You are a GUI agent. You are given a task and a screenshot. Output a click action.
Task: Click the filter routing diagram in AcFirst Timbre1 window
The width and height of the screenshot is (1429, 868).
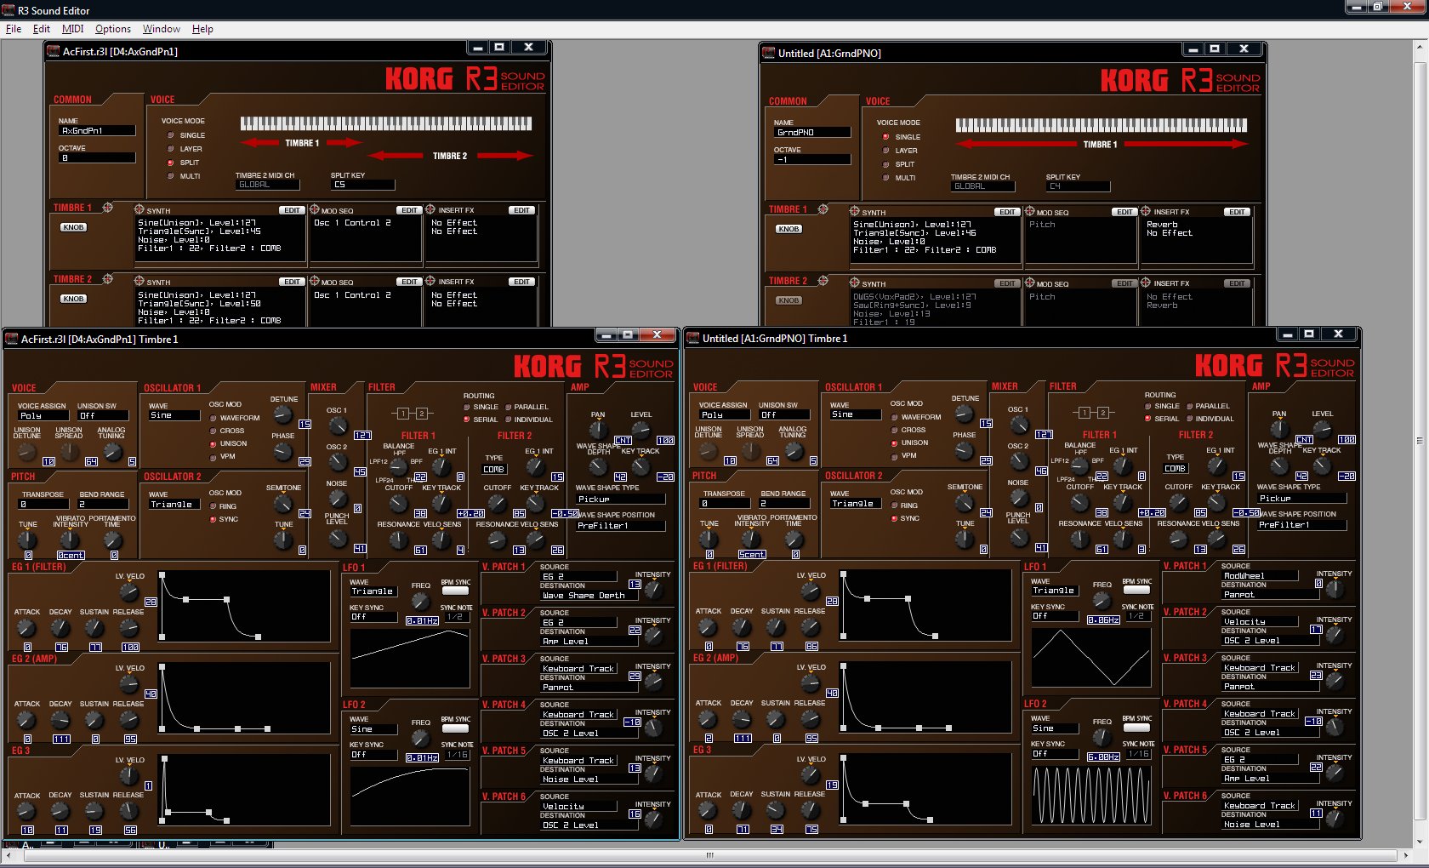(412, 414)
